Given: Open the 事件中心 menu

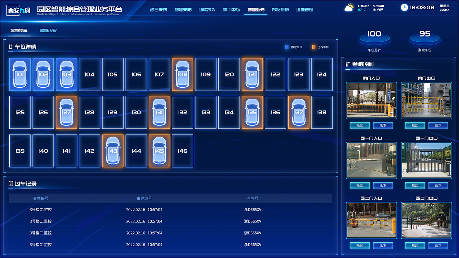Looking at the screenshot, I should pos(232,10).
